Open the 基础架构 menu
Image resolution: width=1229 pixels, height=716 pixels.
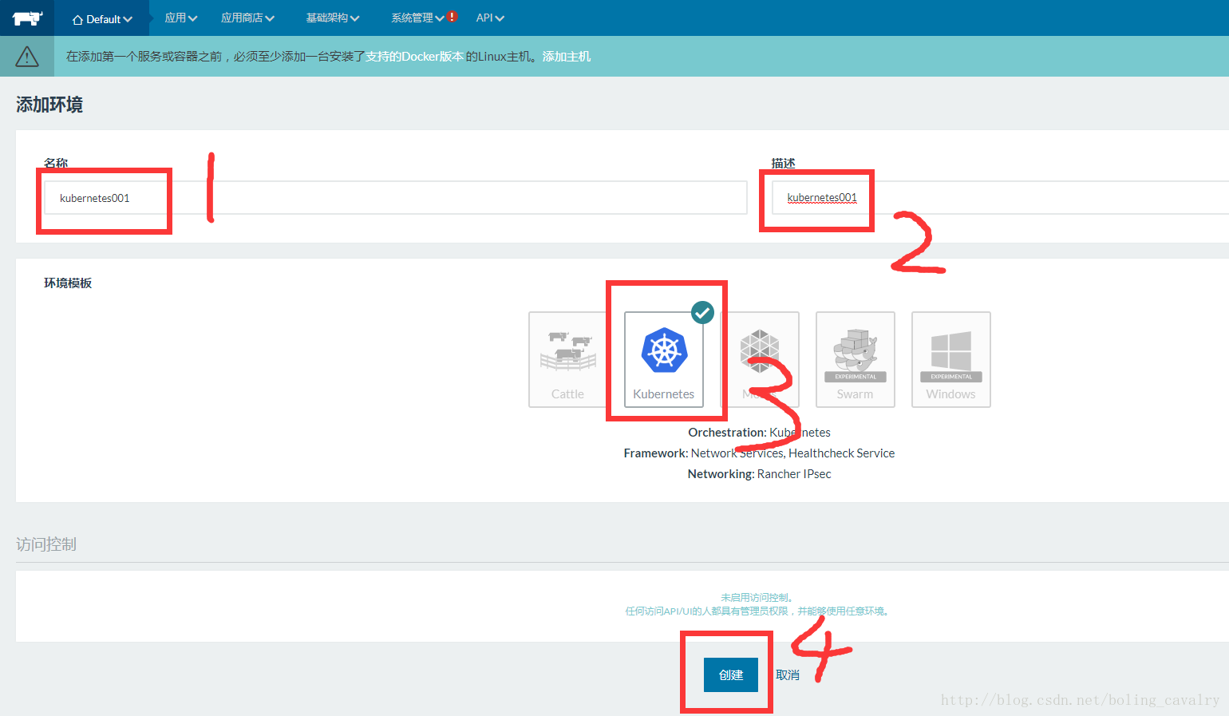click(333, 18)
